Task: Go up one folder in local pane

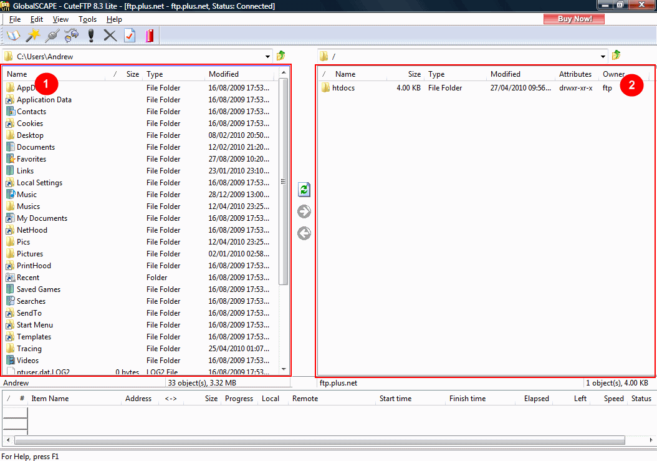Action: click(x=281, y=56)
